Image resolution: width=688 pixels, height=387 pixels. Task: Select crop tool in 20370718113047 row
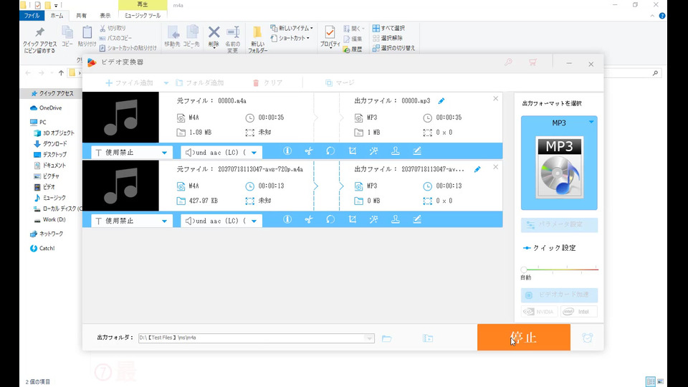tap(353, 219)
